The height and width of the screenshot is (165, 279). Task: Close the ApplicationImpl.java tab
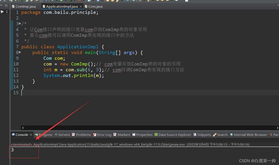click(x=81, y=6)
